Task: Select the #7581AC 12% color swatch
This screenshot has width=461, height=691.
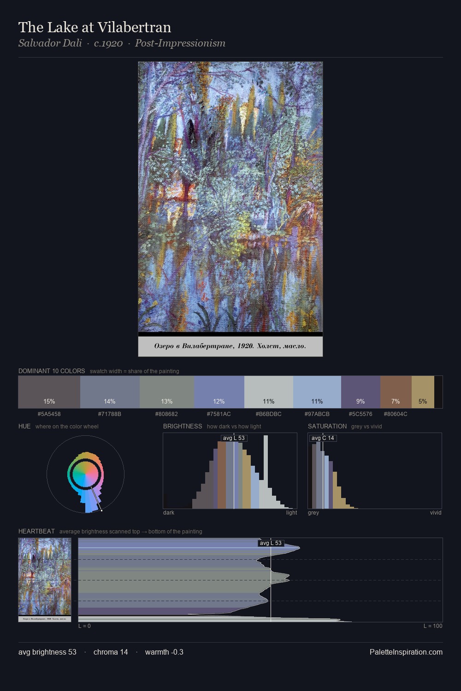Action: (219, 392)
